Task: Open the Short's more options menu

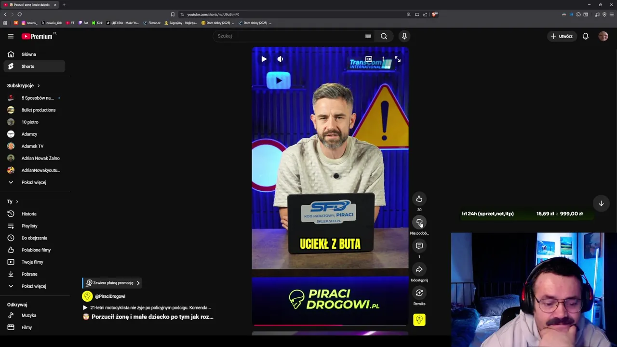Action: (383, 59)
